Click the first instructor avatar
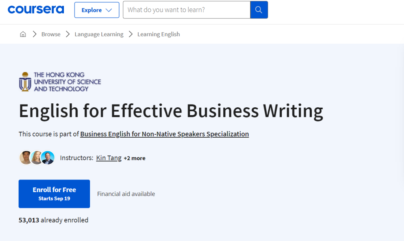 coord(26,158)
